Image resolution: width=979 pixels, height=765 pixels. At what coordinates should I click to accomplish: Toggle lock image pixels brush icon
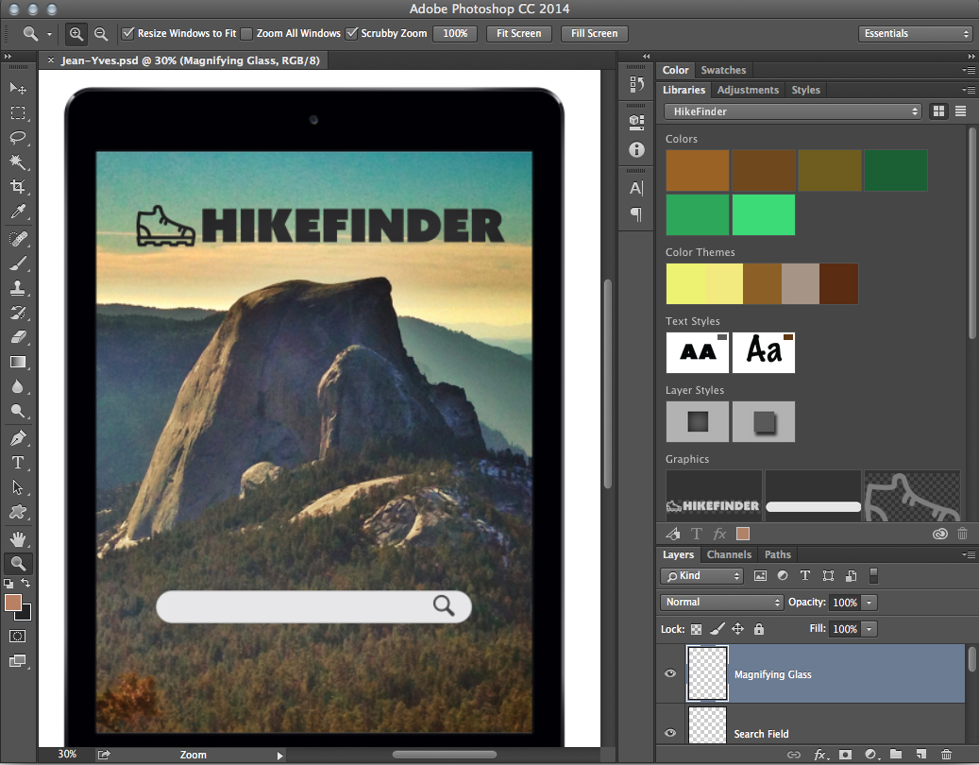(717, 629)
